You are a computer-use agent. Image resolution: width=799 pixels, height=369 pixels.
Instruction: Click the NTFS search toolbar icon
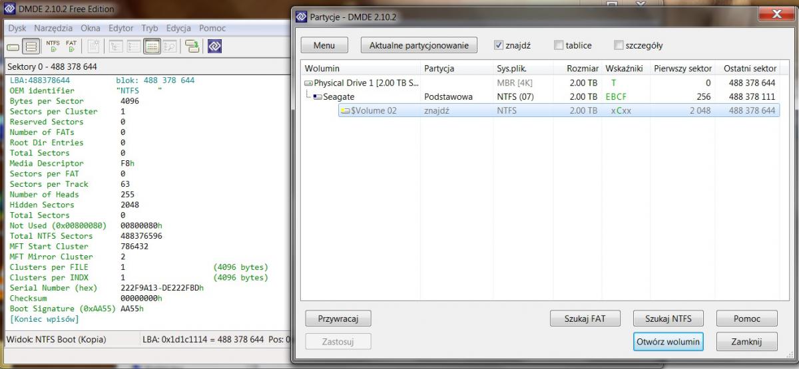(x=53, y=46)
